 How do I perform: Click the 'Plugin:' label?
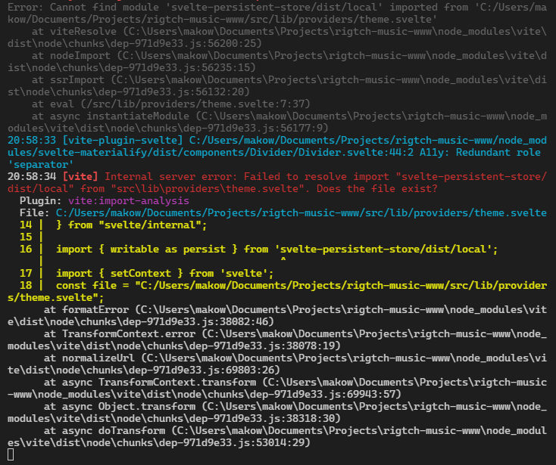[x=41, y=201]
